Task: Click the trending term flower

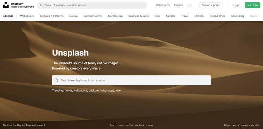Action: [x=68, y=91]
